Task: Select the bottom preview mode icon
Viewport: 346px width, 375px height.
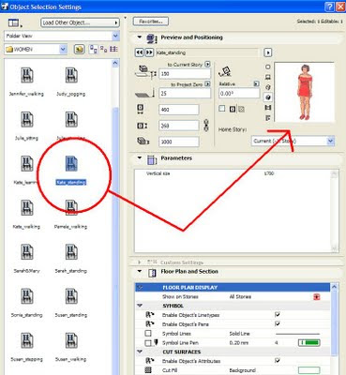Action: coord(268,118)
